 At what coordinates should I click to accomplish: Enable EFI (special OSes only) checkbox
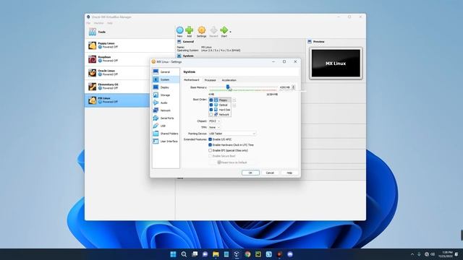(211, 150)
